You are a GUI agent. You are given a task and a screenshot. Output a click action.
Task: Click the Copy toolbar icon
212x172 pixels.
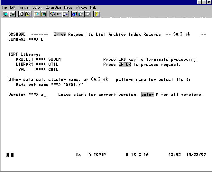coord(21,14)
